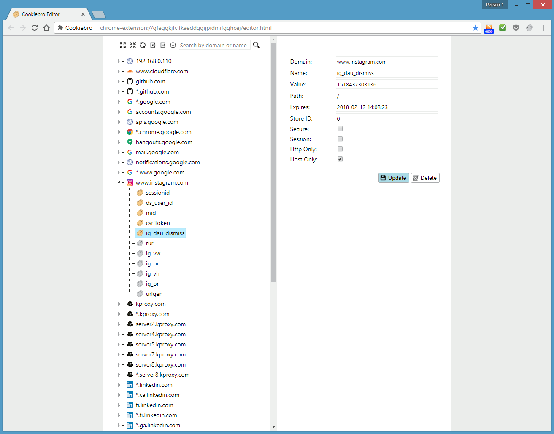The width and height of the screenshot is (554, 434).
Task: Select the ig_dau_dismiss cookie
Action: (x=160, y=233)
